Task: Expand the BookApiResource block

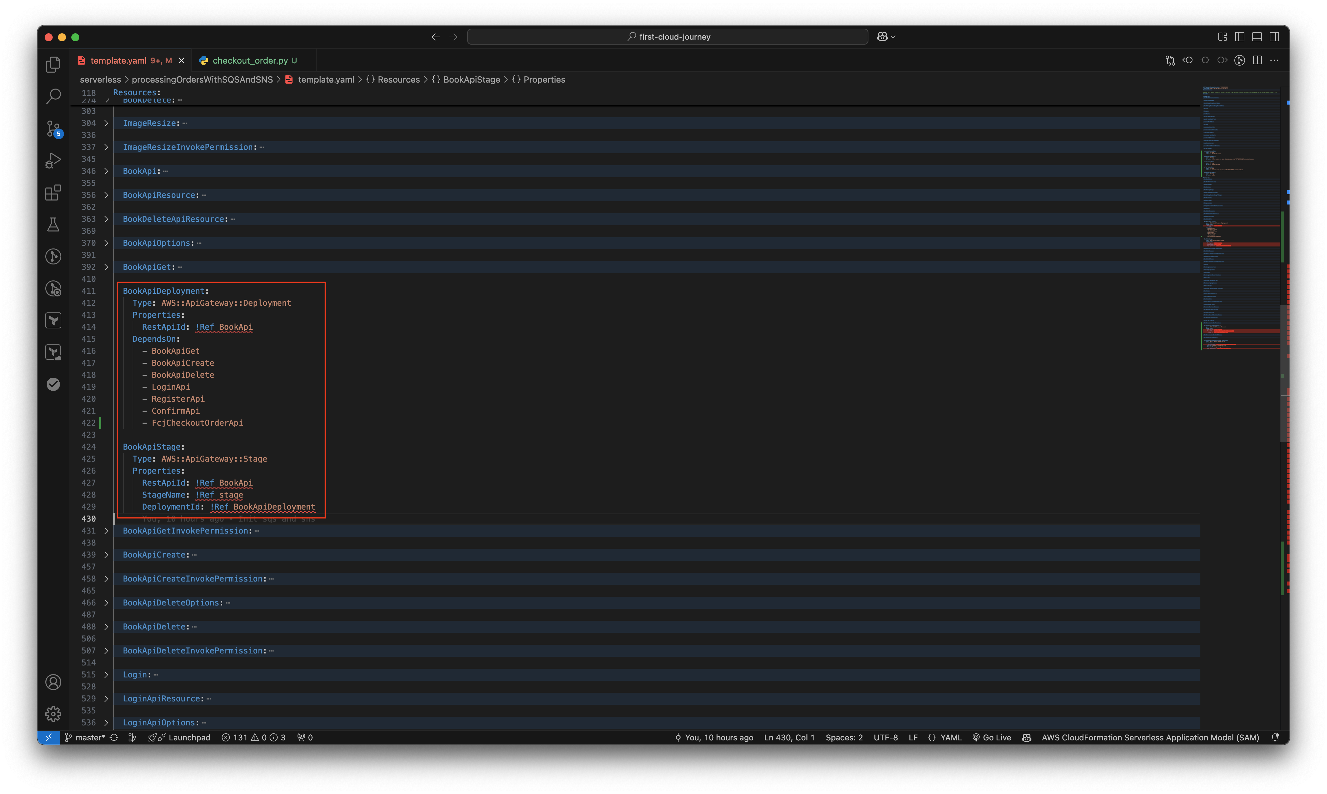Action: point(106,195)
